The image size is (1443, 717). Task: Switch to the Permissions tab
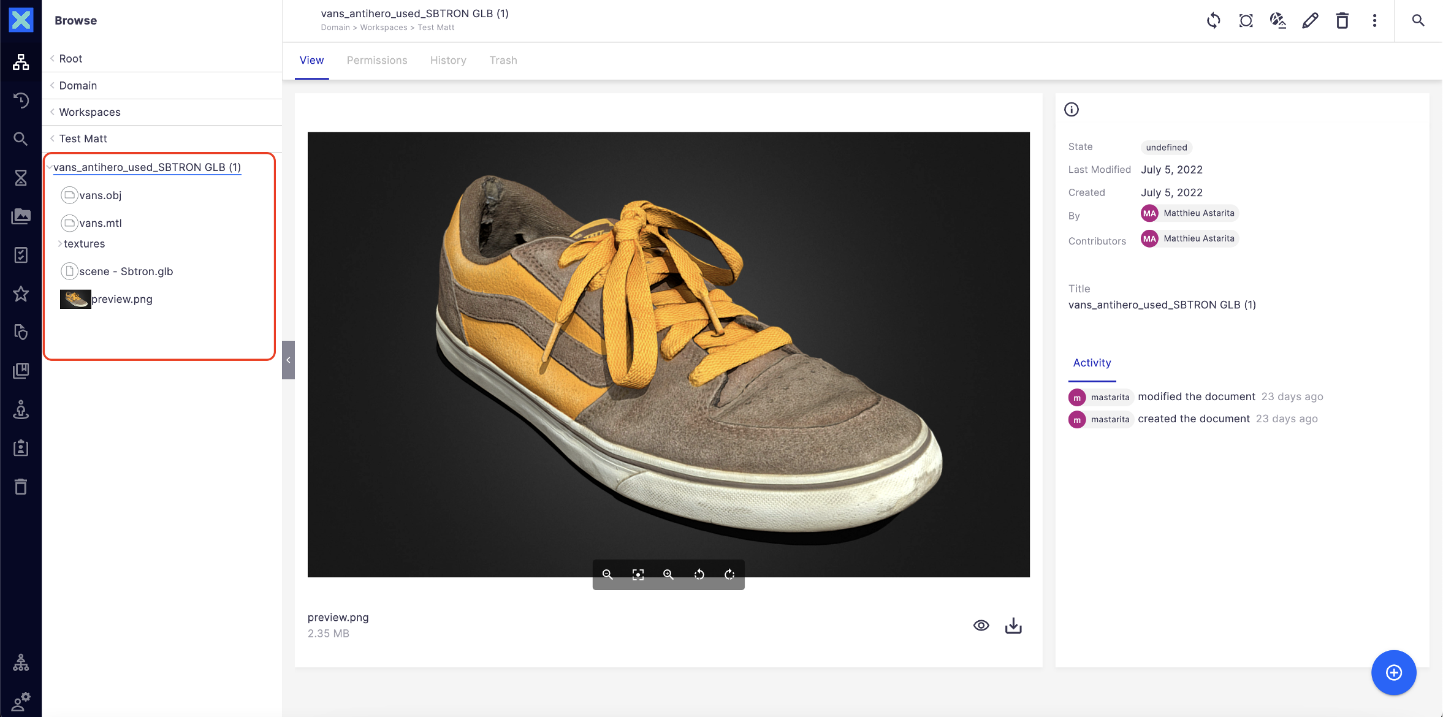pos(378,60)
